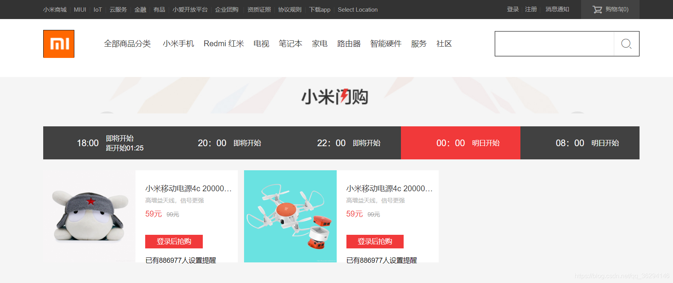The image size is (673, 283).
Task: Click the search magnifier icon
Action: click(626, 44)
